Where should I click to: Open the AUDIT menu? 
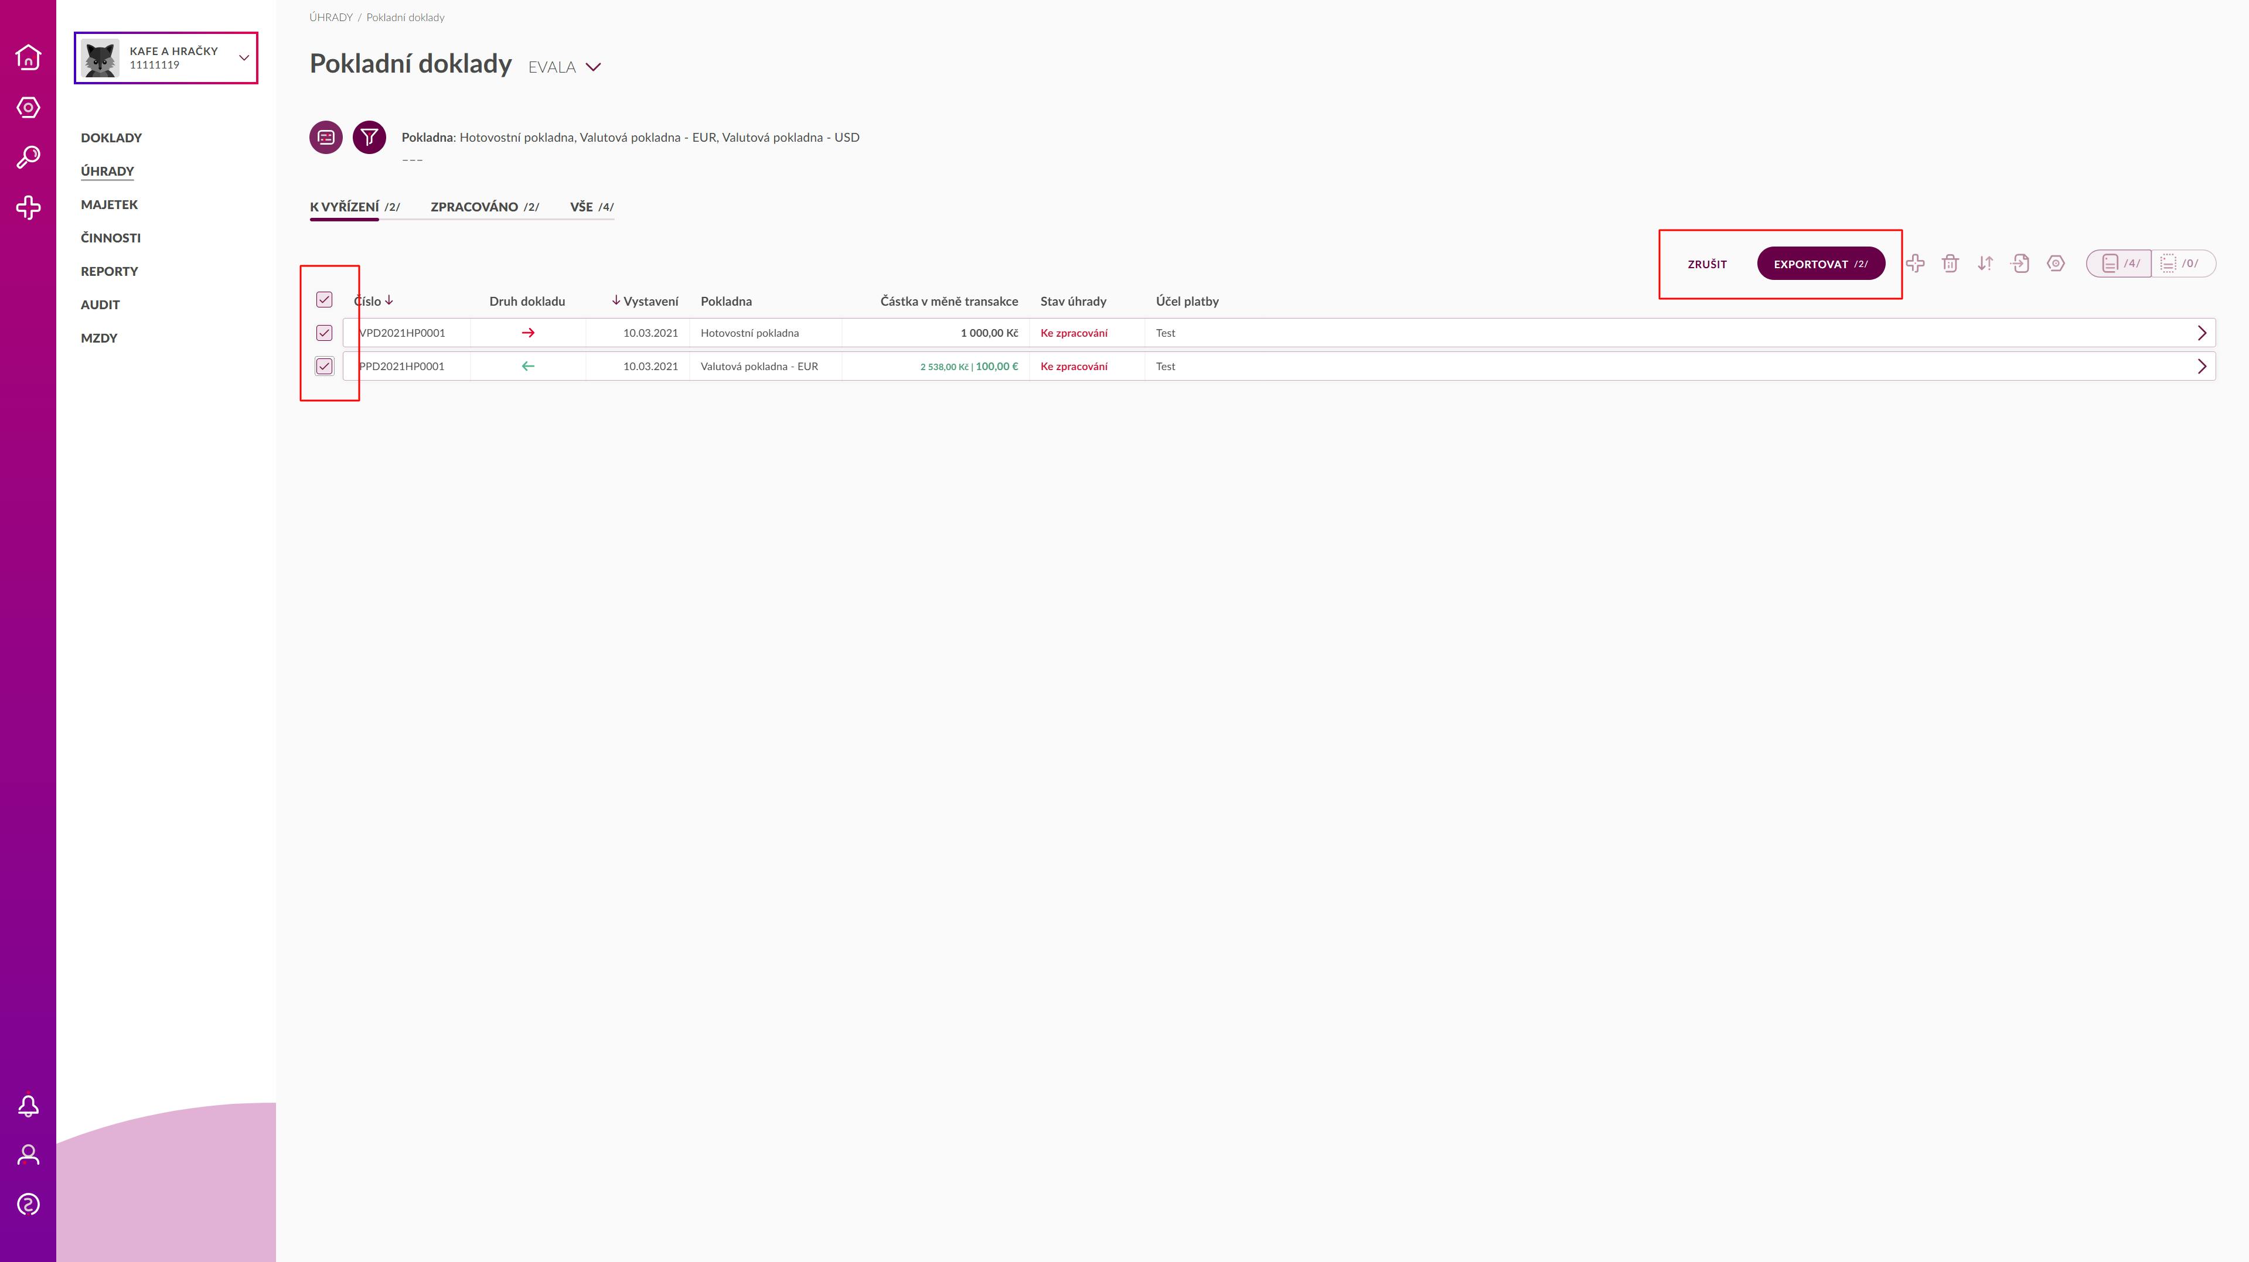[100, 305]
